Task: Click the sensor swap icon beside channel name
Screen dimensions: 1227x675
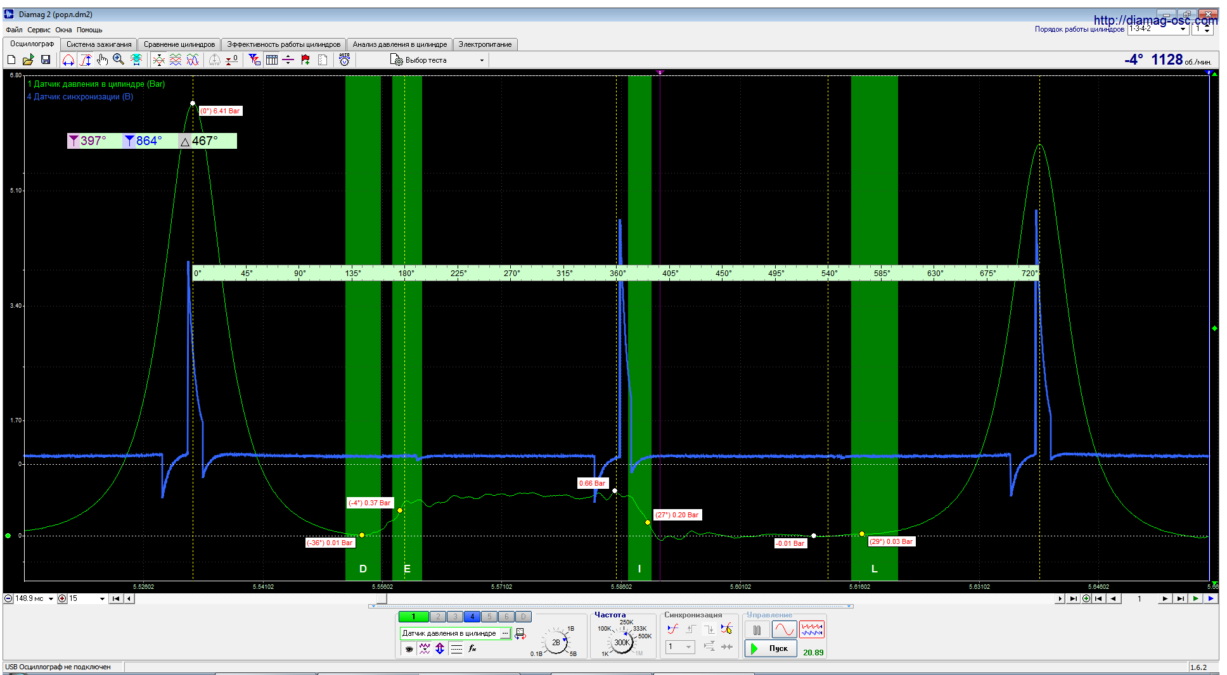Action: coord(520,634)
